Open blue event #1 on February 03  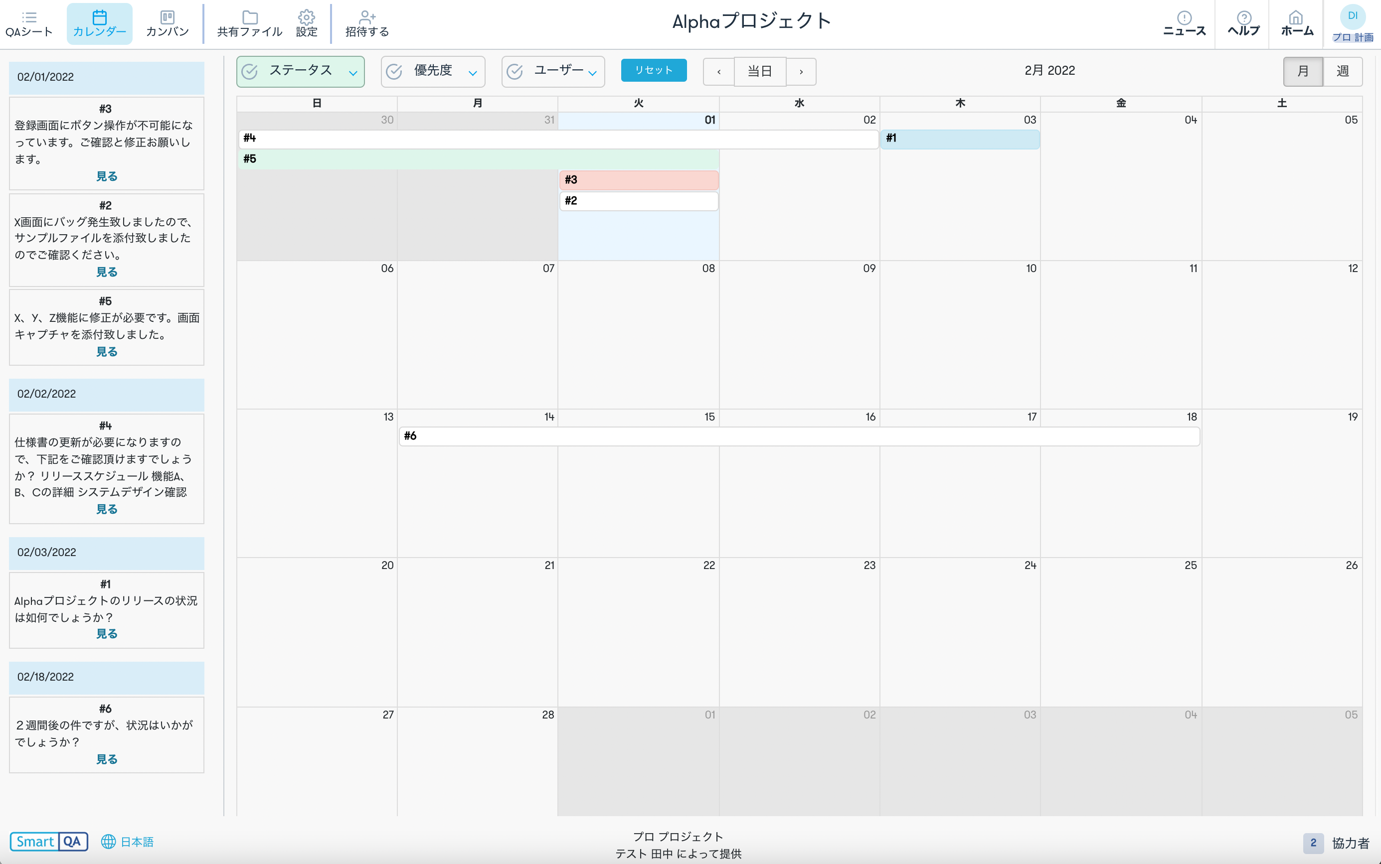(960, 139)
